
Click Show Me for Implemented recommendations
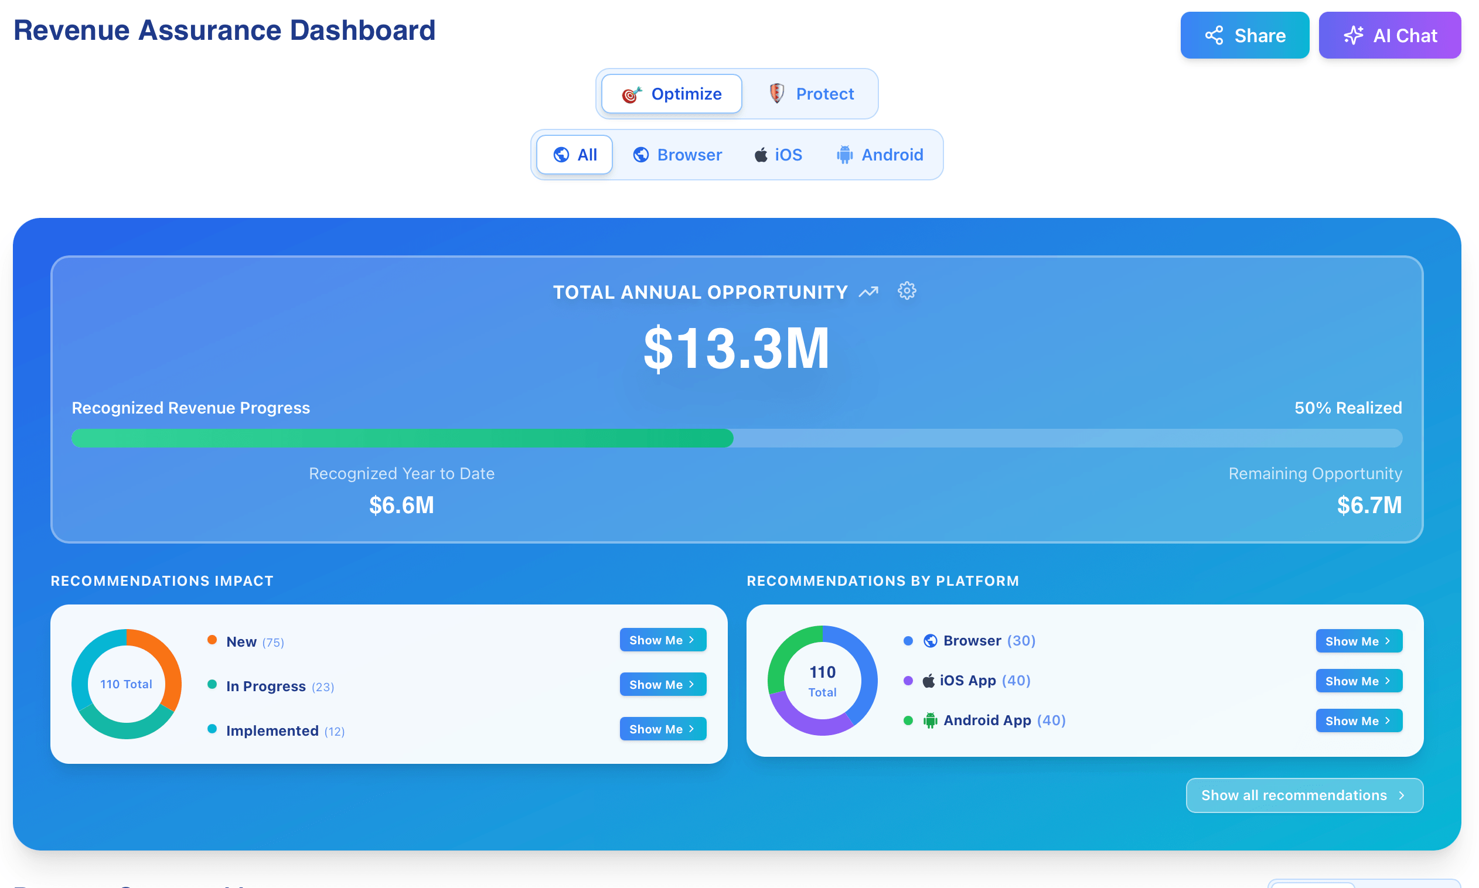tap(663, 729)
